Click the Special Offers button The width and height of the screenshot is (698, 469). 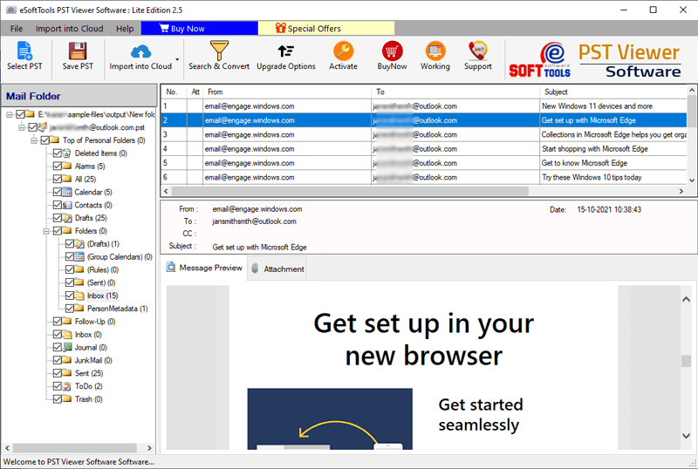pyautogui.click(x=307, y=29)
